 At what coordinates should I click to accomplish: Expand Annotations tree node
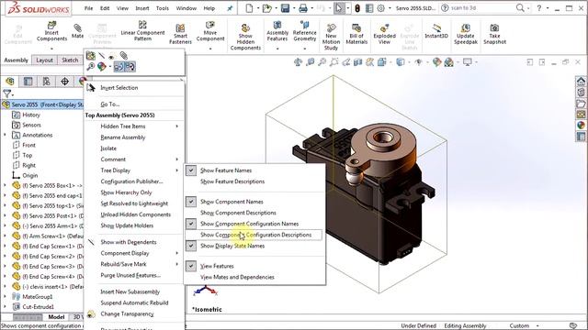(5, 135)
